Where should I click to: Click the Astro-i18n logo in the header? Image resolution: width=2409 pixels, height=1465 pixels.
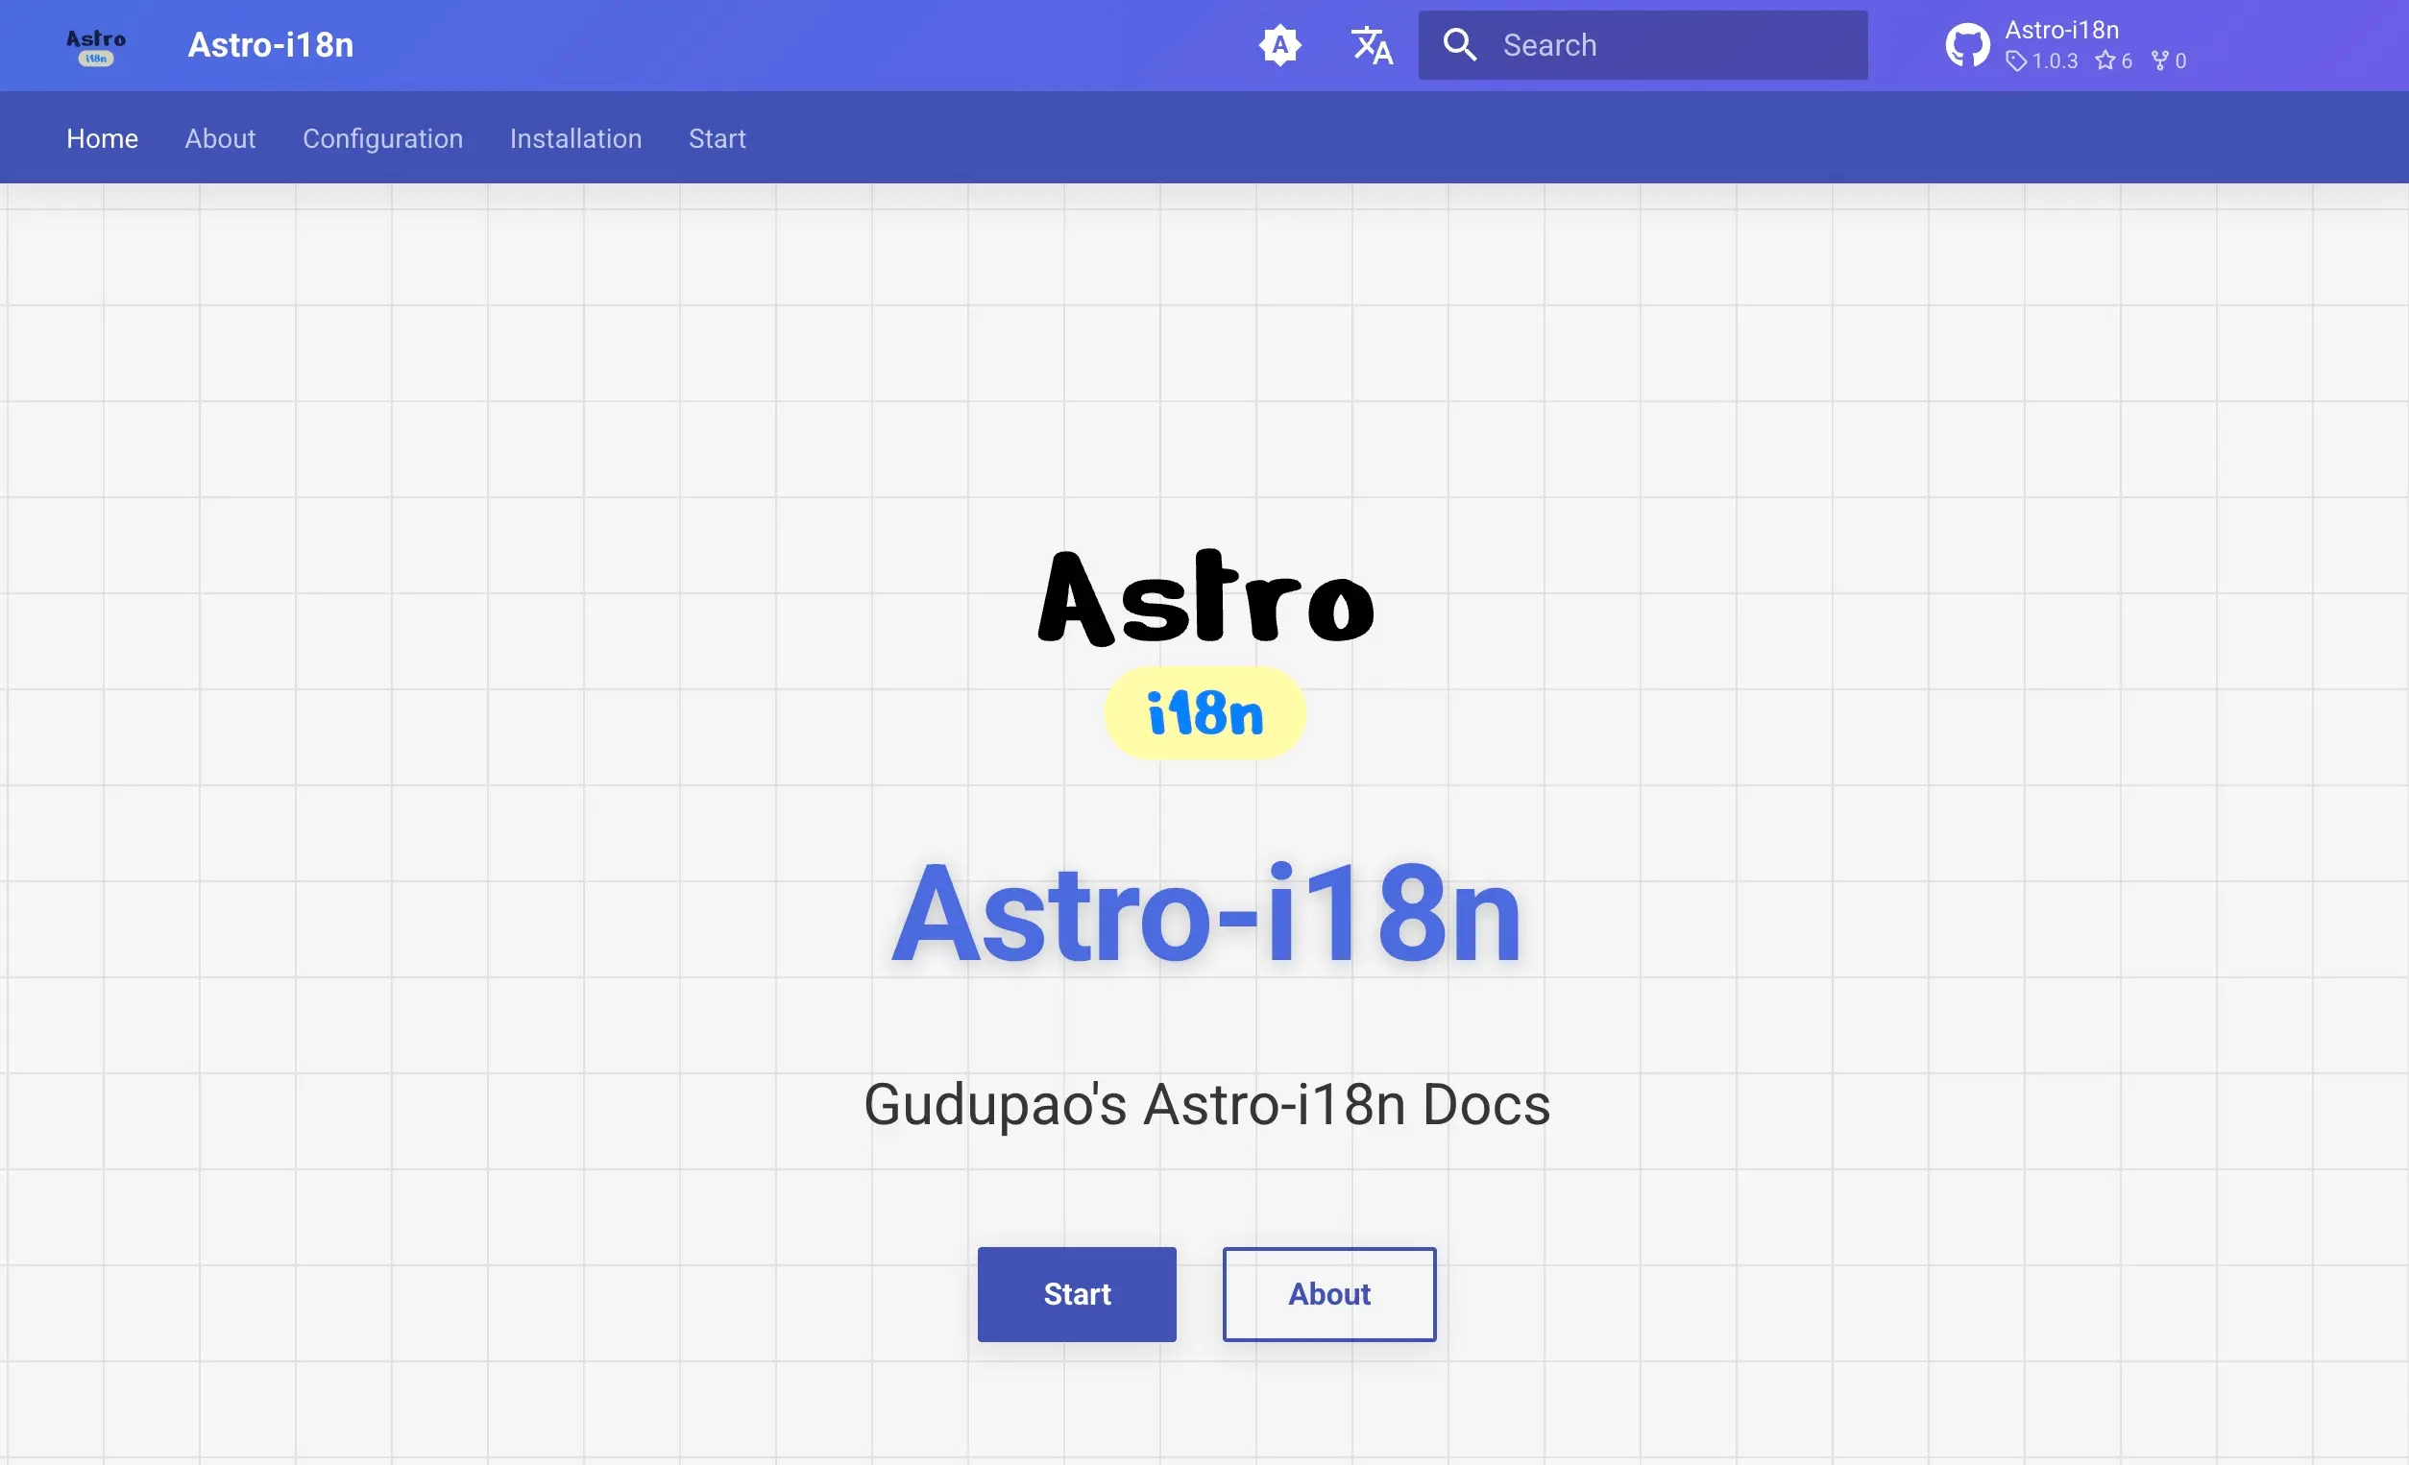(x=95, y=45)
